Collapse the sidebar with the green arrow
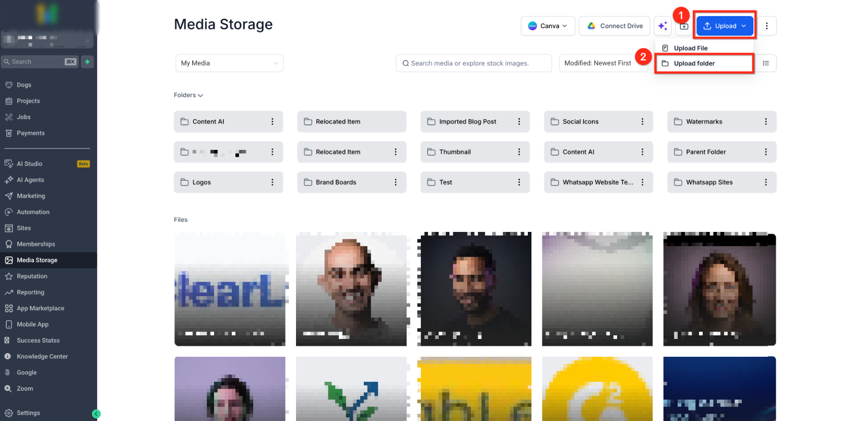The width and height of the screenshot is (852, 421). coord(96,414)
